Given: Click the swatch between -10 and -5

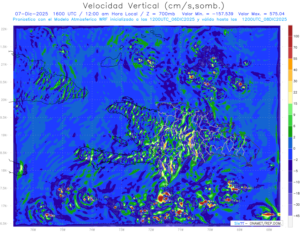Looking at the screenshot, I should 290,176.
